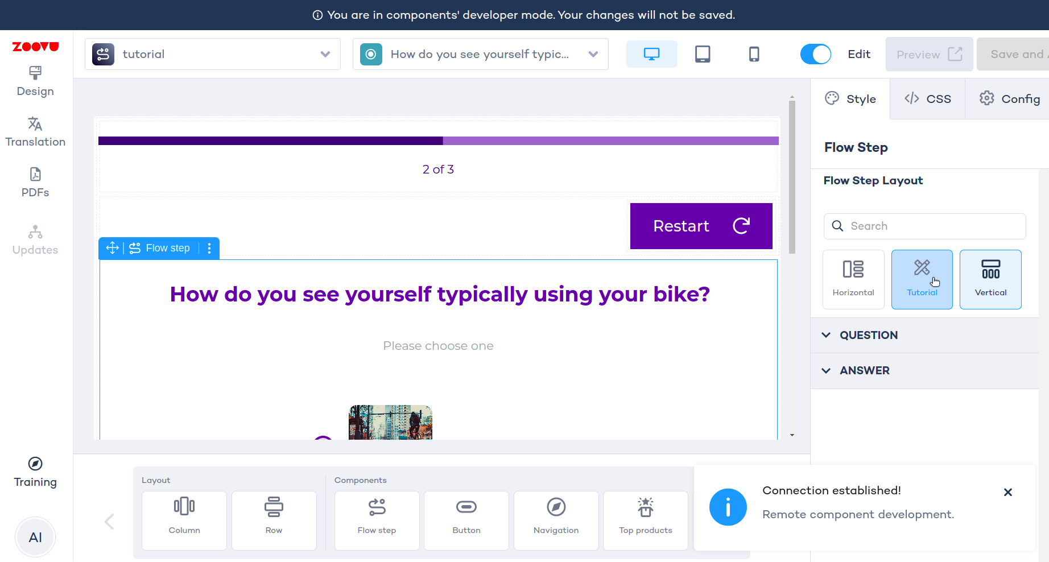Open the PDFs section
Screen dimensions: 1049x562
pyautogui.click(x=35, y=183)
